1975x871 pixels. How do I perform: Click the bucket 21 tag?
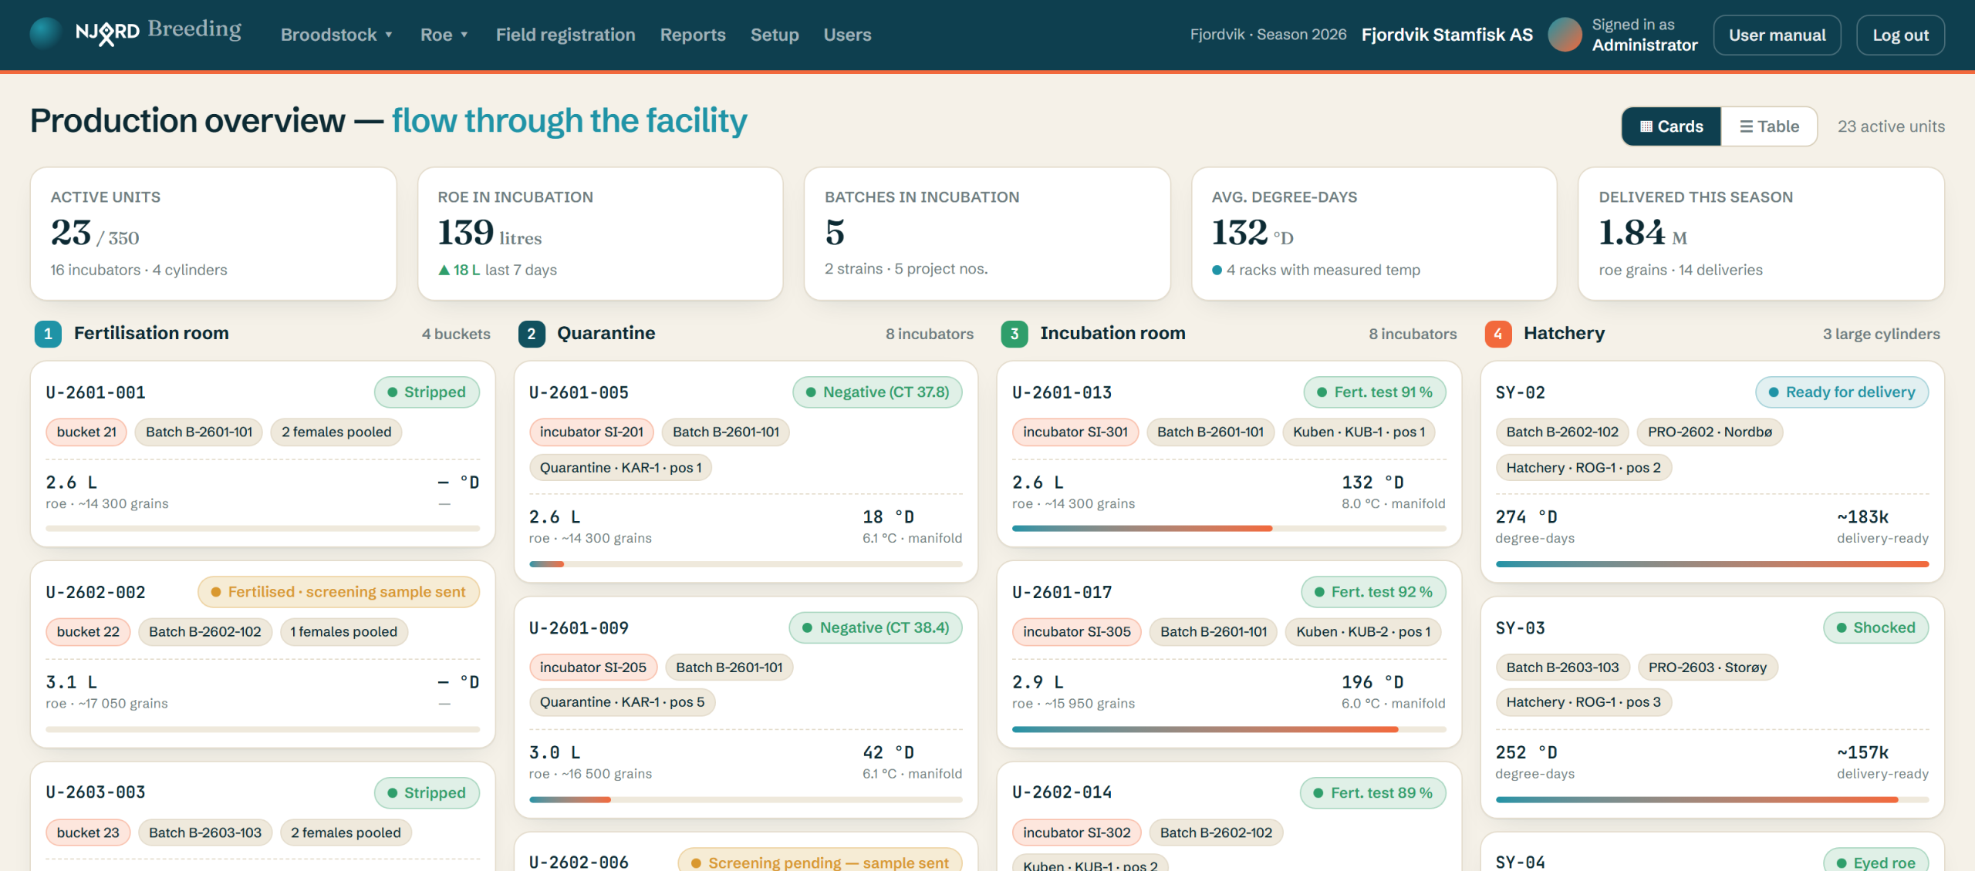pyautogui.click(x=86, y=432)
